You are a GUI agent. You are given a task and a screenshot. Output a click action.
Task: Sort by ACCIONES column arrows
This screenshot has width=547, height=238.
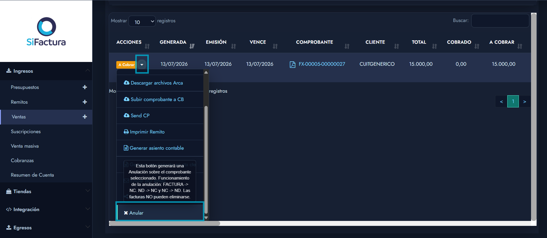click(147, 46)
